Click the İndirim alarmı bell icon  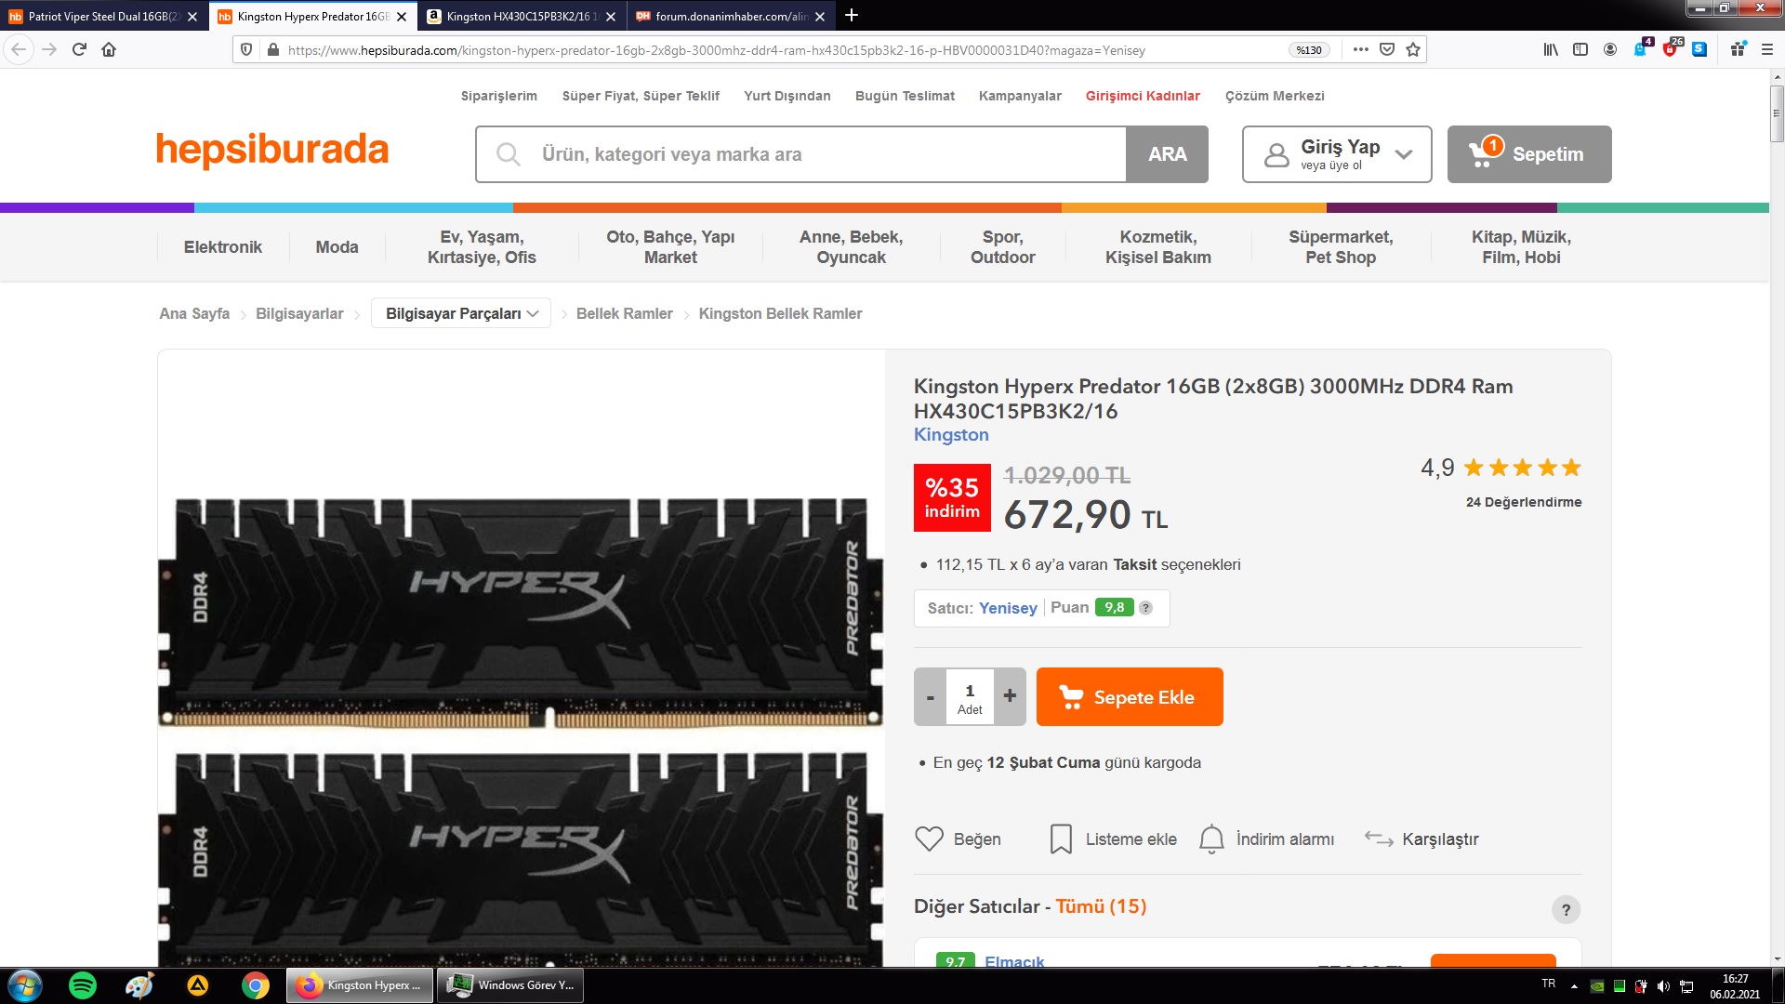click(1211, 839)
